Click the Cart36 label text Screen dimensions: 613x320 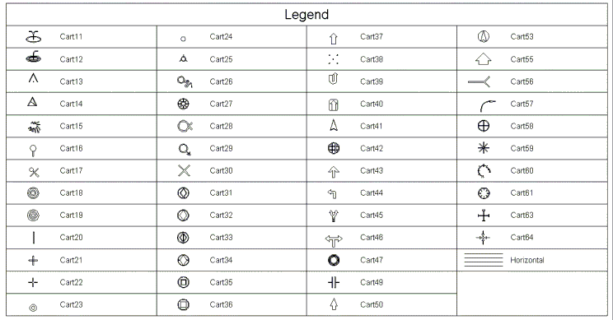pyautogui.click(x=221, y=304)
